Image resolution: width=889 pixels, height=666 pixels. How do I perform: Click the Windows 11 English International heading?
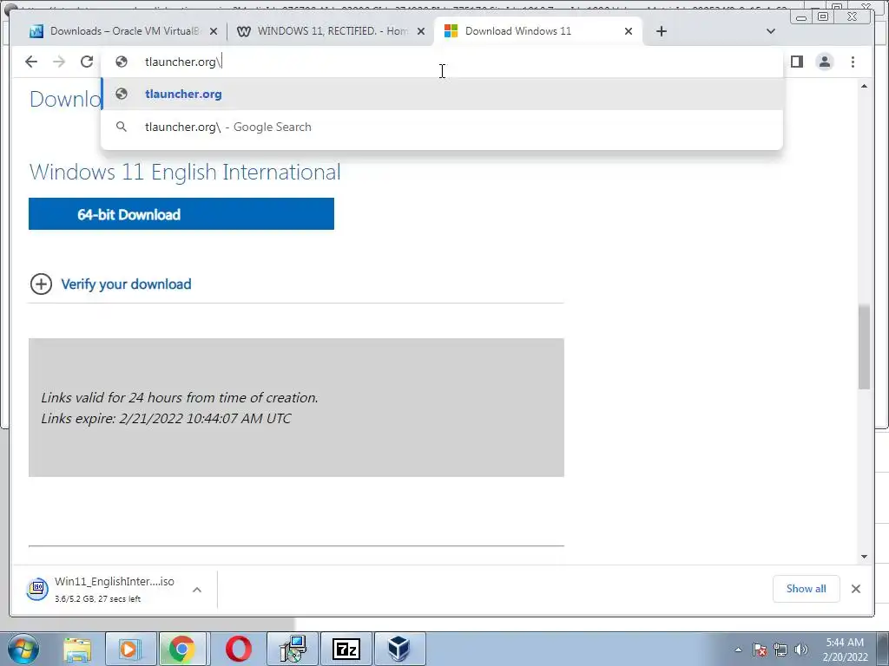185,172
